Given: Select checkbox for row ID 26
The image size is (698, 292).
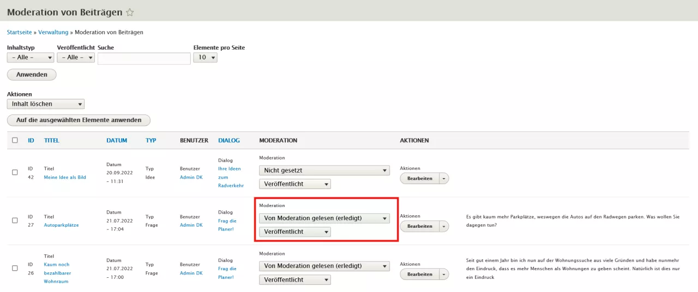Looking at the screenshot, I should pyautogui.click(x=15, y=268).
